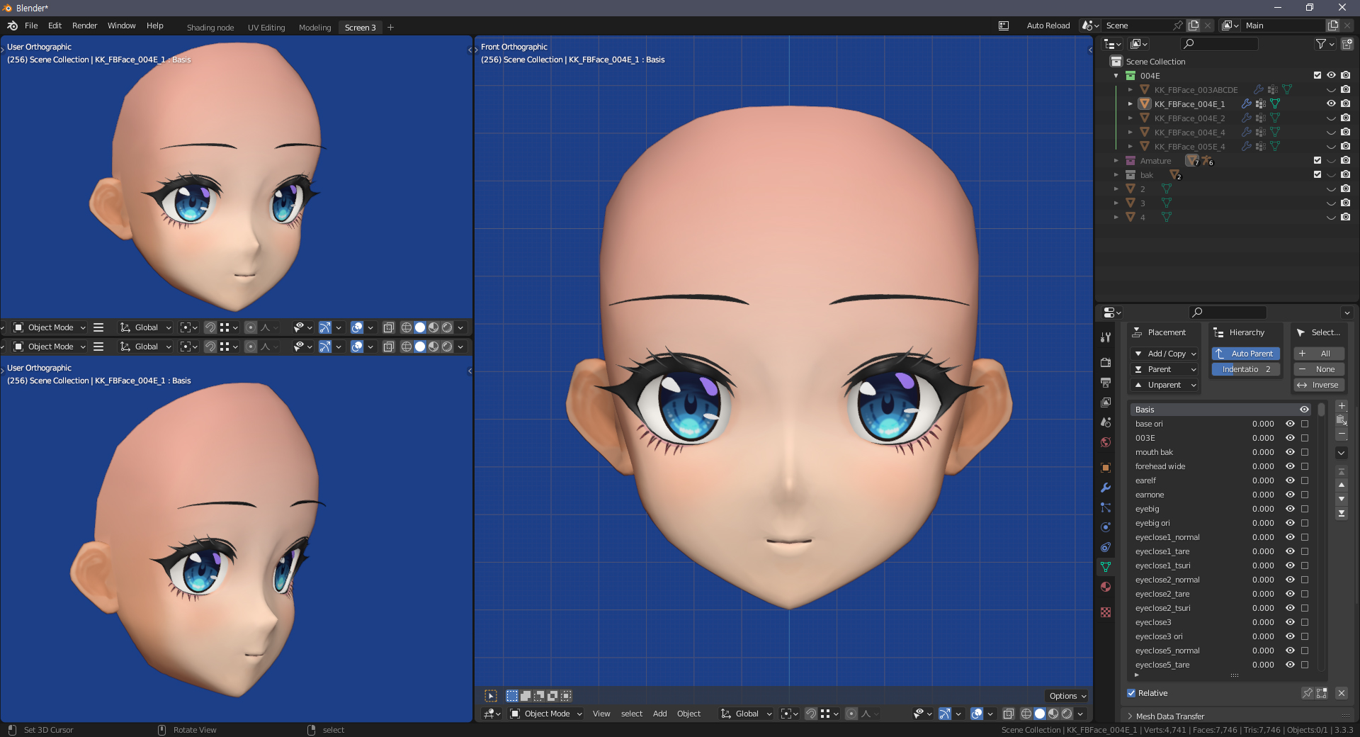
Task: Click the select None button
Action: coord(1319,369)
